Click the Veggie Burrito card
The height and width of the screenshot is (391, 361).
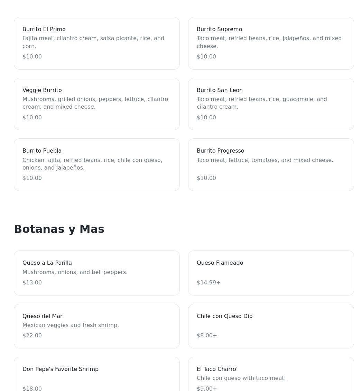coord(97,104)
